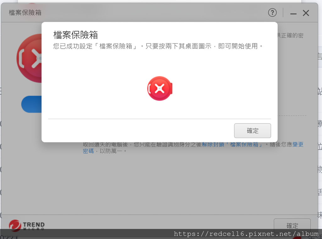This screenshot has width=322, height=239.
Task: Click the 檔案保險箱 title bar label
Action: click(x=25, y=13)
